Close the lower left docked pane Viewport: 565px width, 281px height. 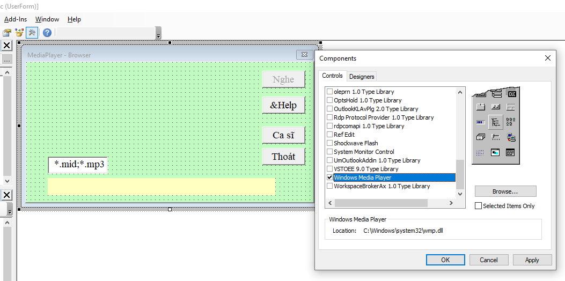pyautogui.click(x=7, y=195)
